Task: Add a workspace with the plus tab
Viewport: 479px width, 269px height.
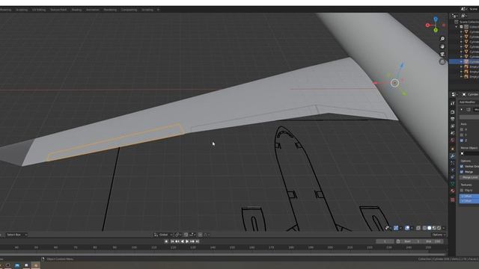Action: pos(158,10)
